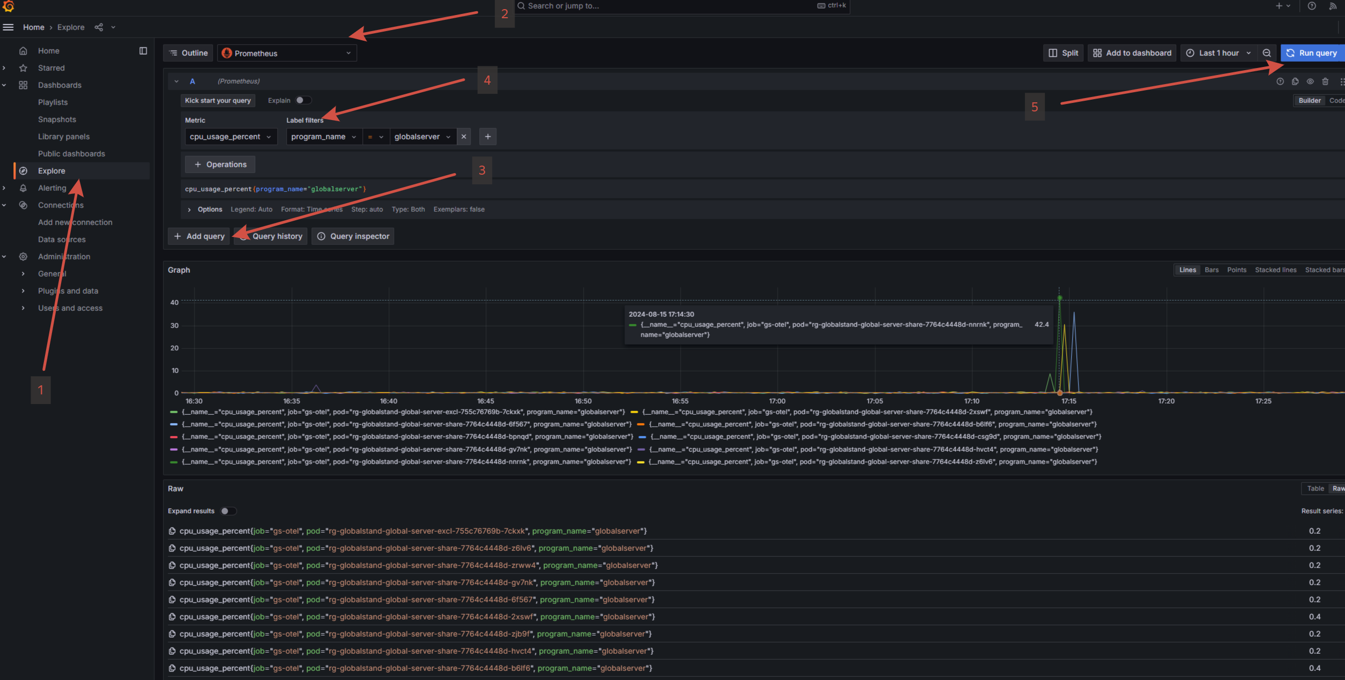The image size is (1345, 680).
Task: Open the Prometheus data source dropdown
Action: click(x=287, y=53)
